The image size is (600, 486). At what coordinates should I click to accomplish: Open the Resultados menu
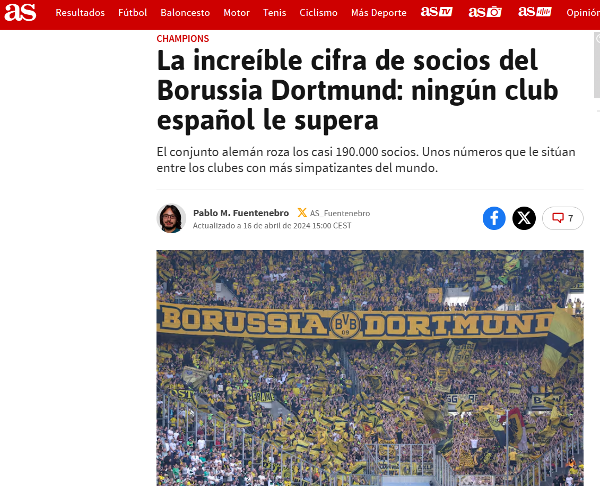pyautogui.click(x=80, y=13)
